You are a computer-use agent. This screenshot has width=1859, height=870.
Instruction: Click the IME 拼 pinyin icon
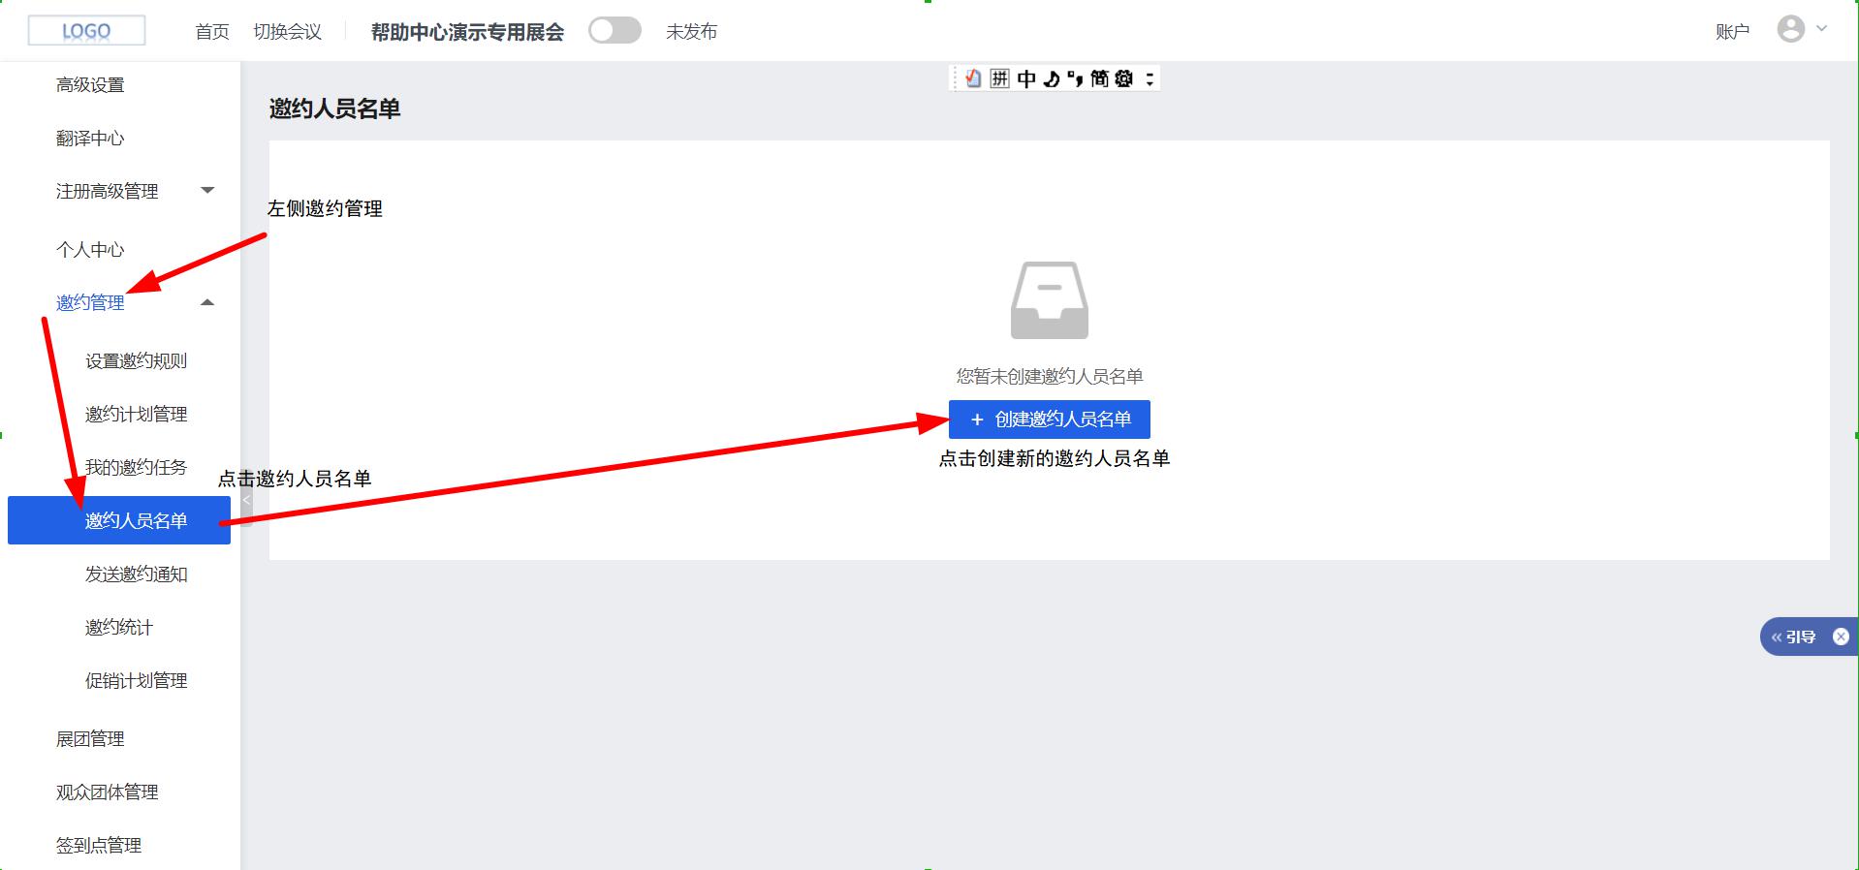(x=999, y=78)
